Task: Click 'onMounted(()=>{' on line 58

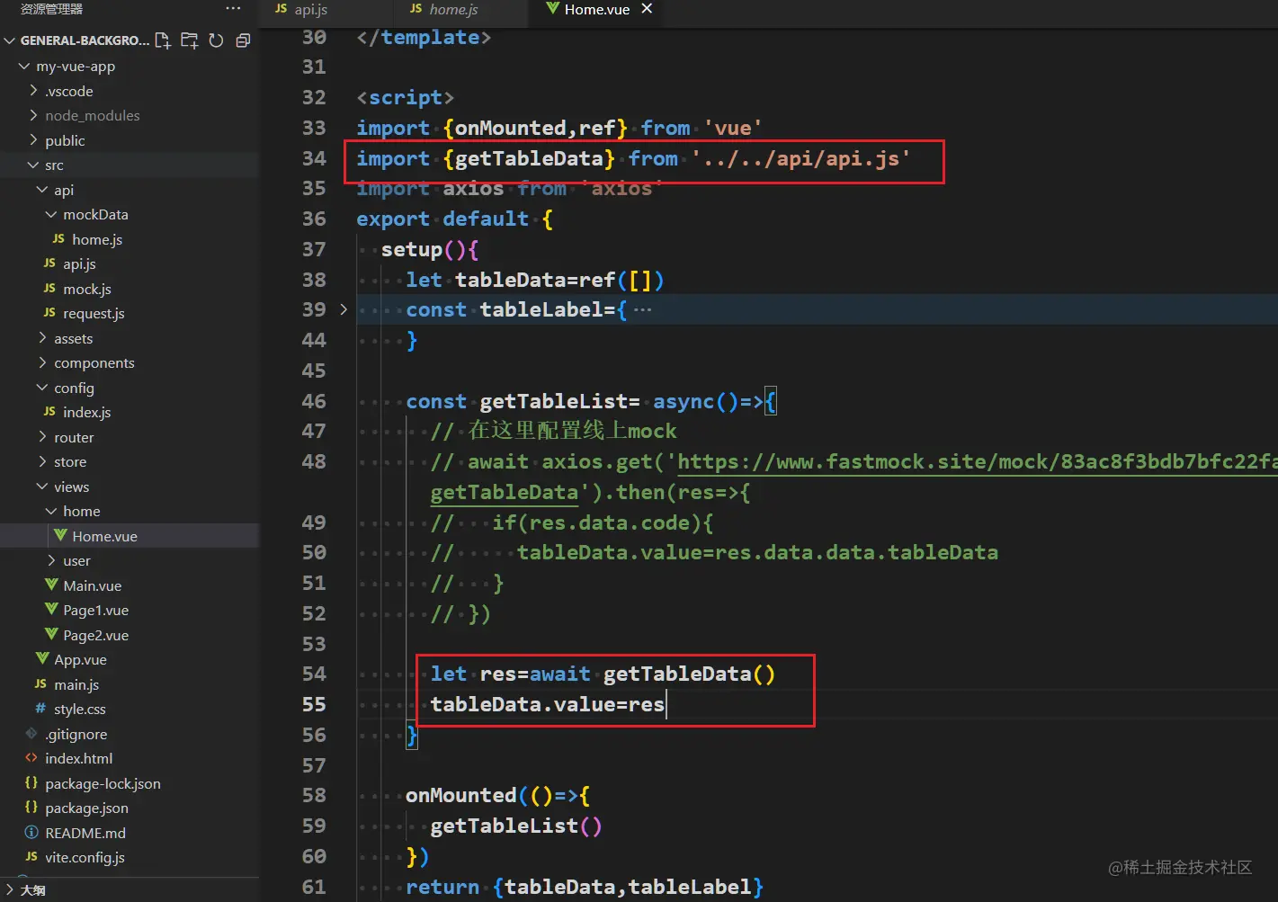Action: tap(498, 795)
